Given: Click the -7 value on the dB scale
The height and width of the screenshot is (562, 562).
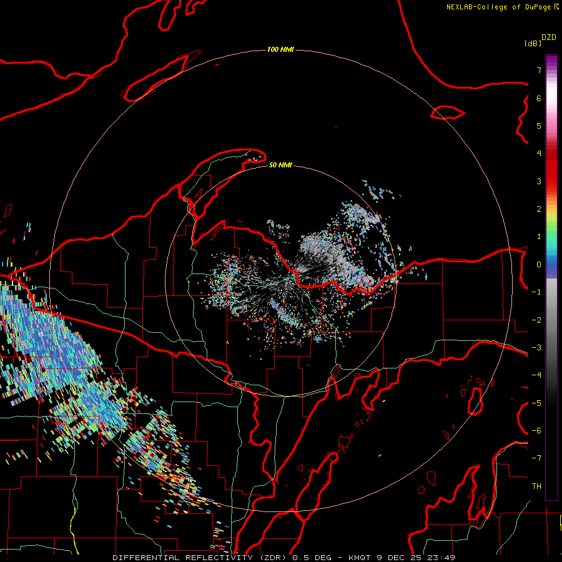Looking at the screenshot, I should 536,458.
